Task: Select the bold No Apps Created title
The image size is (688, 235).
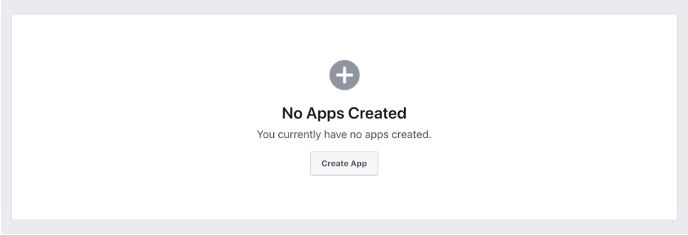Action: (x=344, y=113)
